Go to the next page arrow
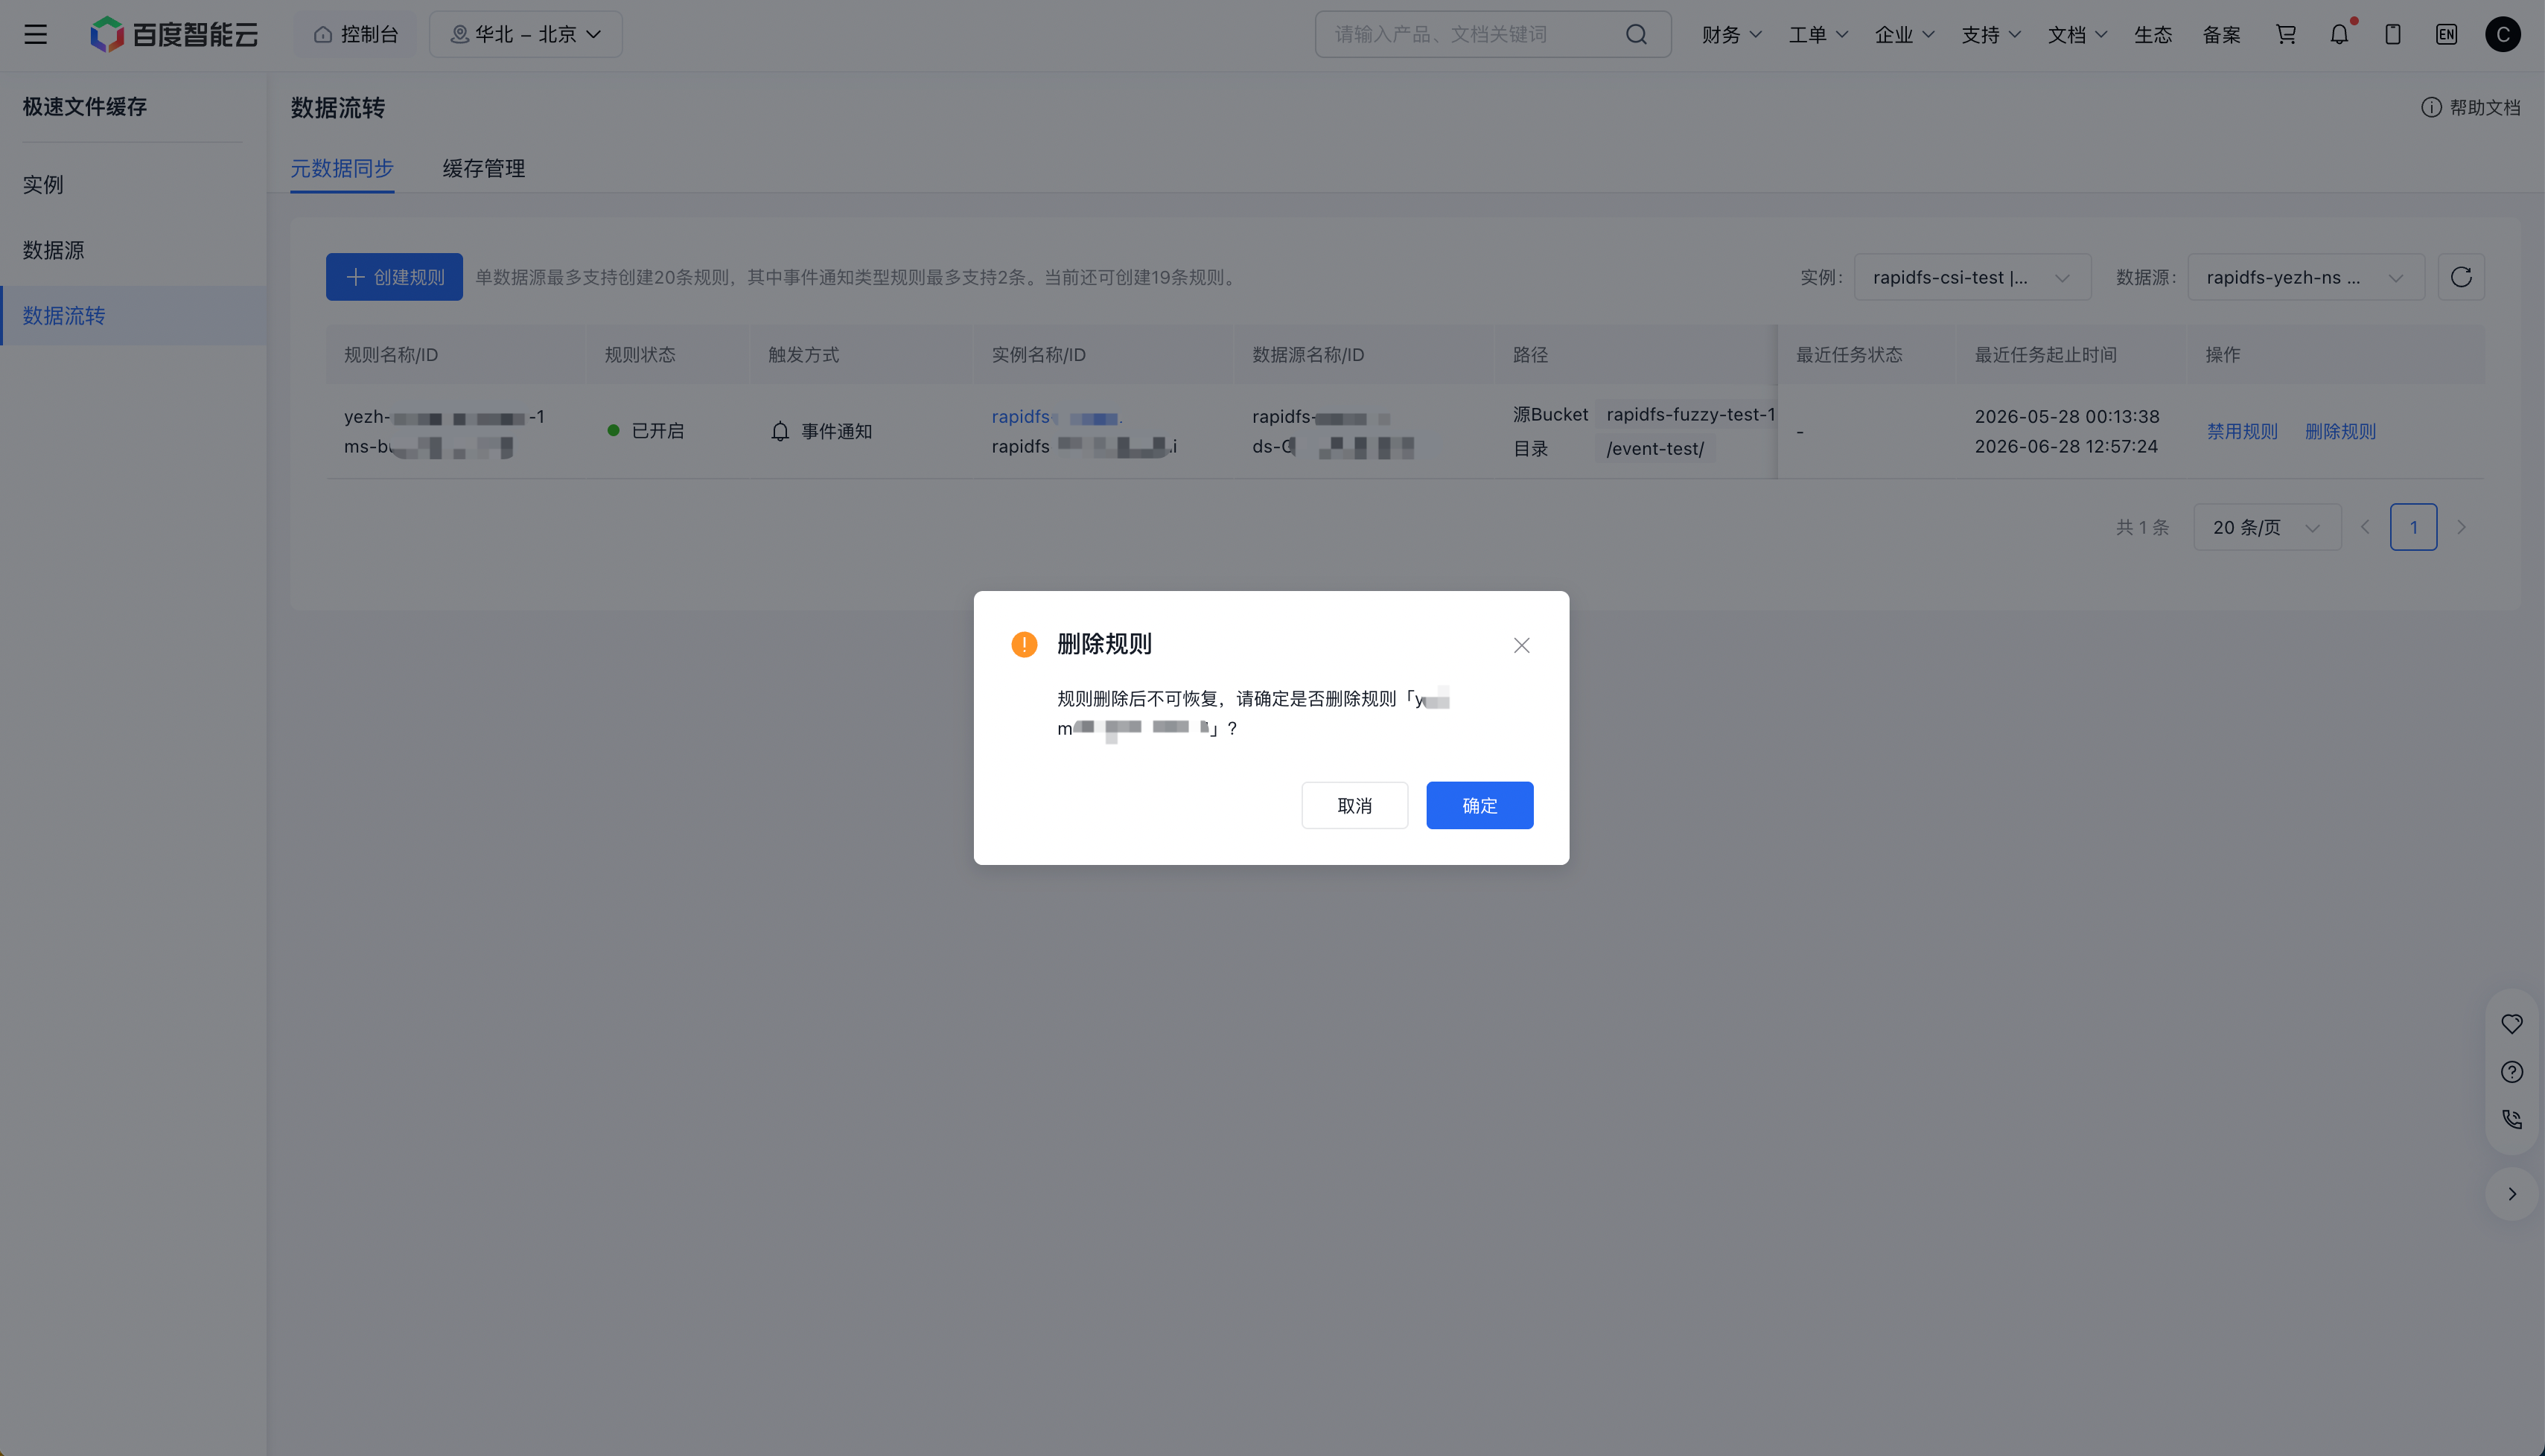The height and width of the screenshot is (1456, 2545). [2461, 527]
